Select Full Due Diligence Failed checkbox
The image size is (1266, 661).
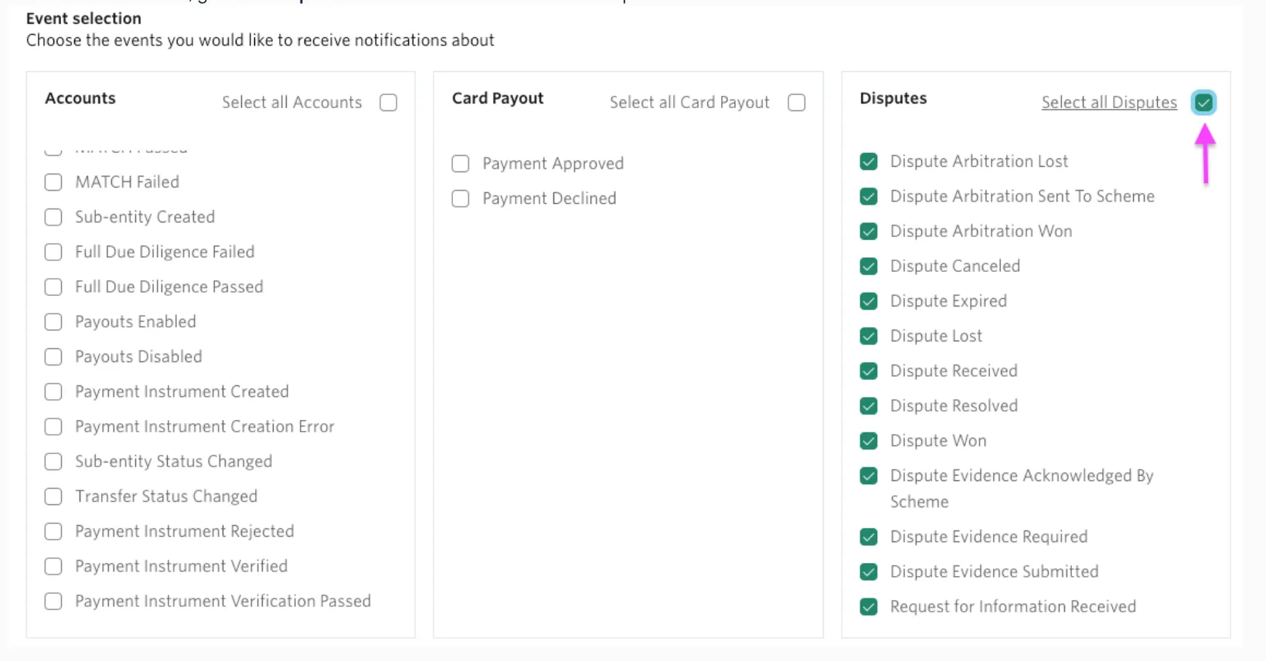tap(53, 252)
